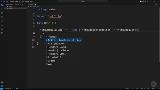Screen dimensions: 160x90
Task: Open the Accounts menu icon
Action: click(2, 82)
